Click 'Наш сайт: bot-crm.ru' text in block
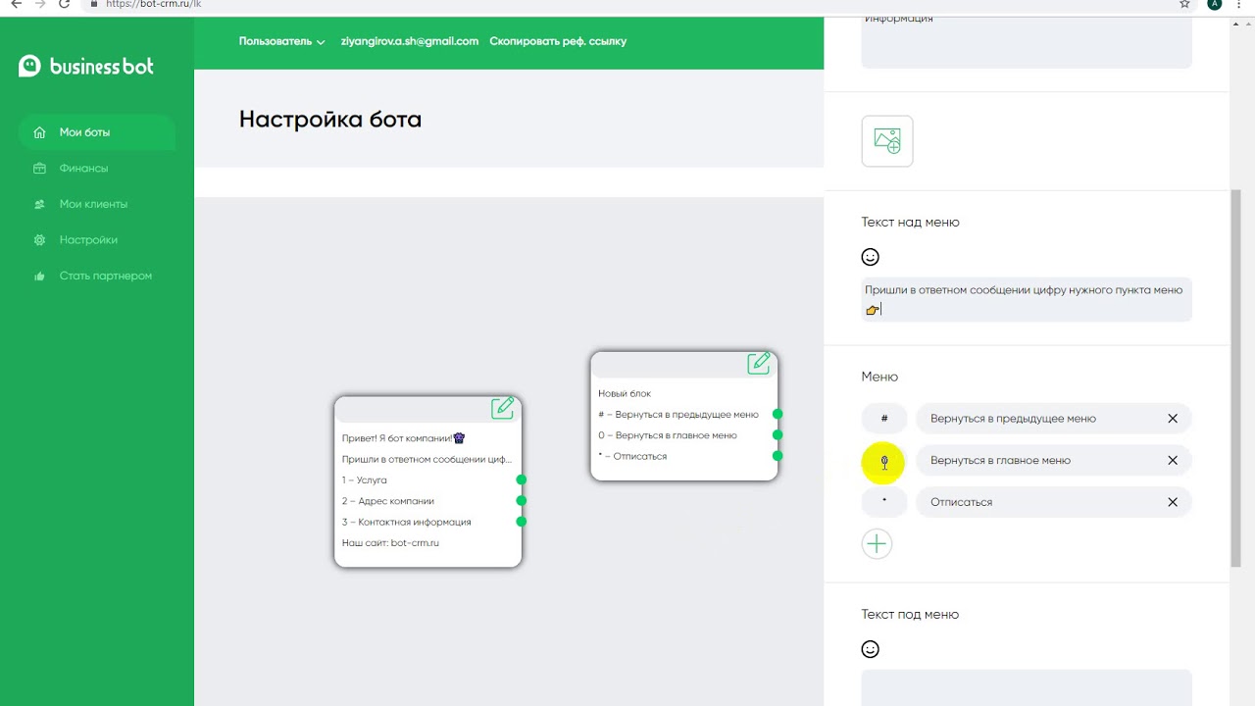Screen dimensions: 1255x706 [390, 543]
